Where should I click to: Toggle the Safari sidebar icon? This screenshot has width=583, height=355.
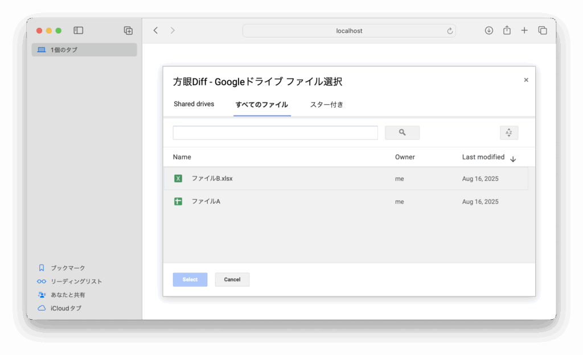tap(79, 31)
